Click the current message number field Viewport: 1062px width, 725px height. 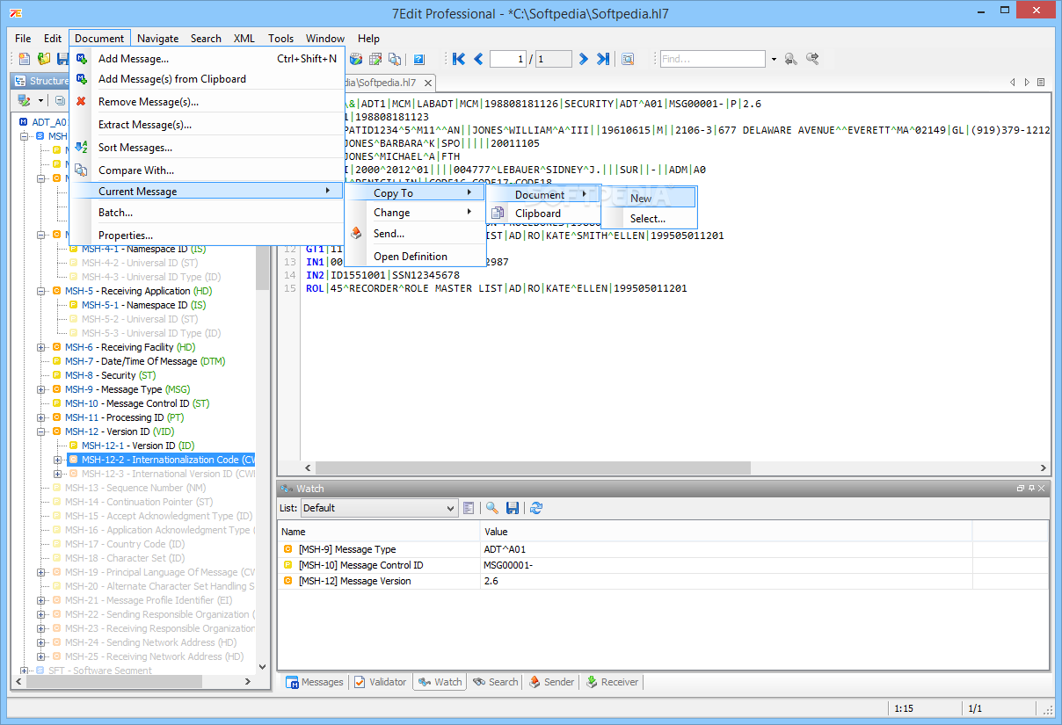click(507, 59)
